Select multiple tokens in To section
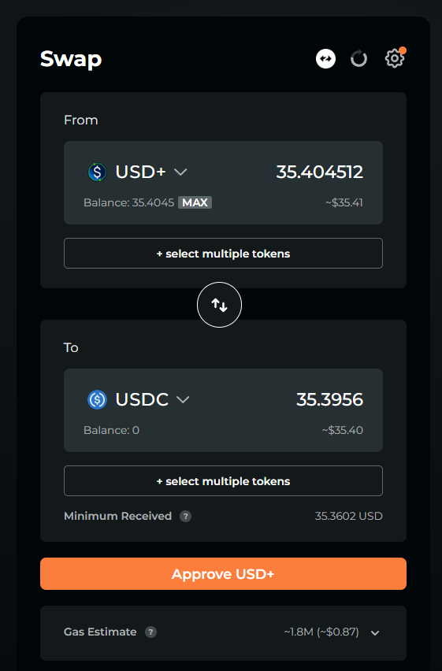Viewport: 442px width, 671px height. [x=223, y=481]
